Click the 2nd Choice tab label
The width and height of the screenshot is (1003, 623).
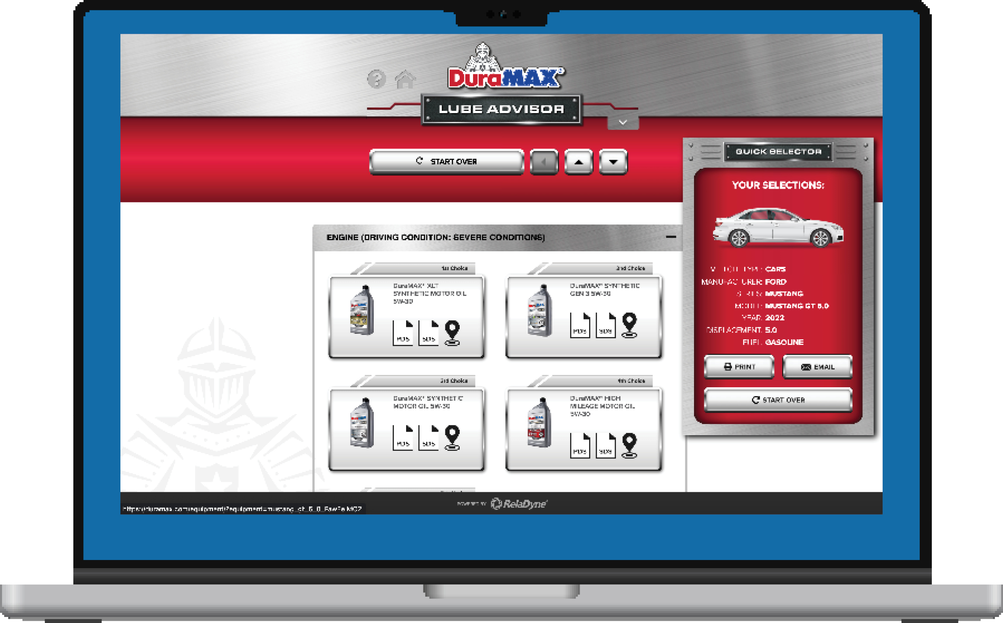coord(631,268)
